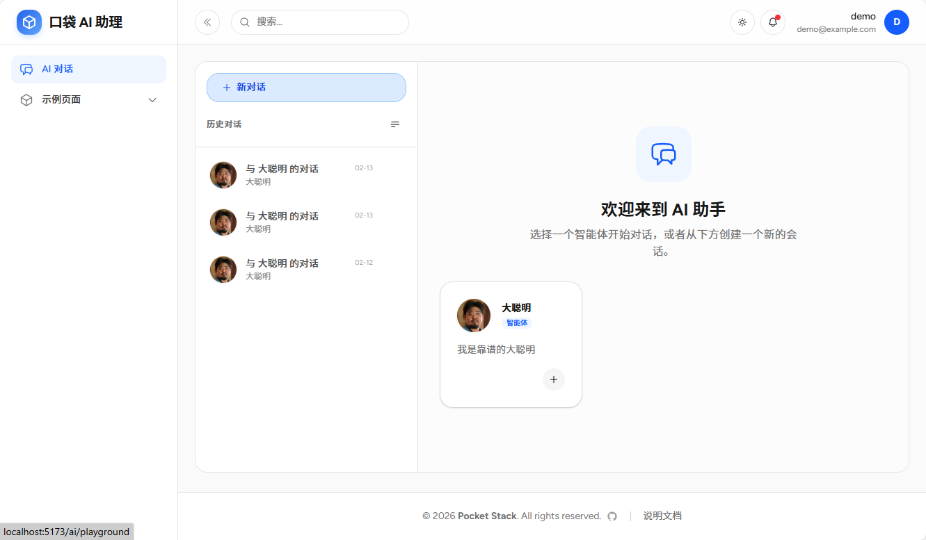Toggle the sidebar with the double-chevron collapse button

coord(207,22)
